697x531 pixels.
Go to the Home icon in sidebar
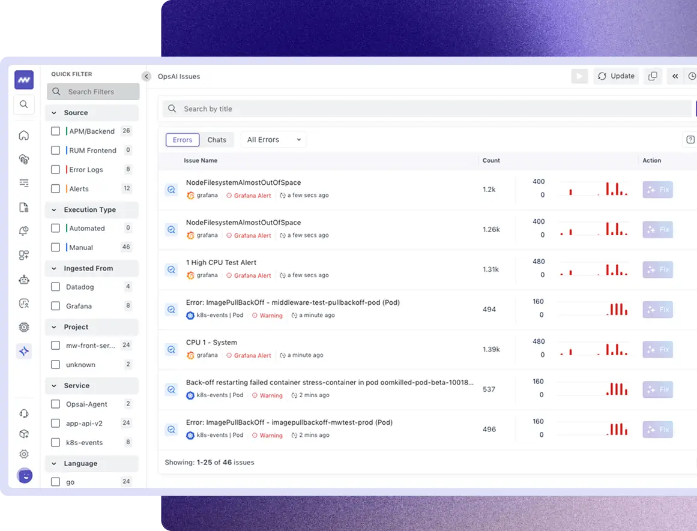coord(24,135)
